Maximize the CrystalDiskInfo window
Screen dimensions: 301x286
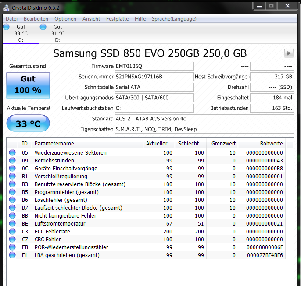coord(271,6)
